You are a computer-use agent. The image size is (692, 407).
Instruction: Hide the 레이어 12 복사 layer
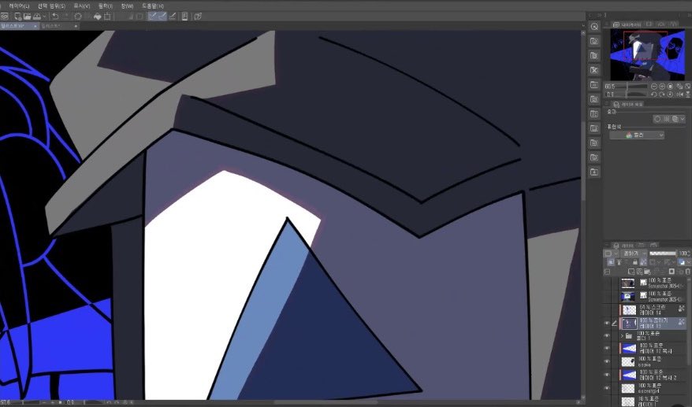point(607,349)
